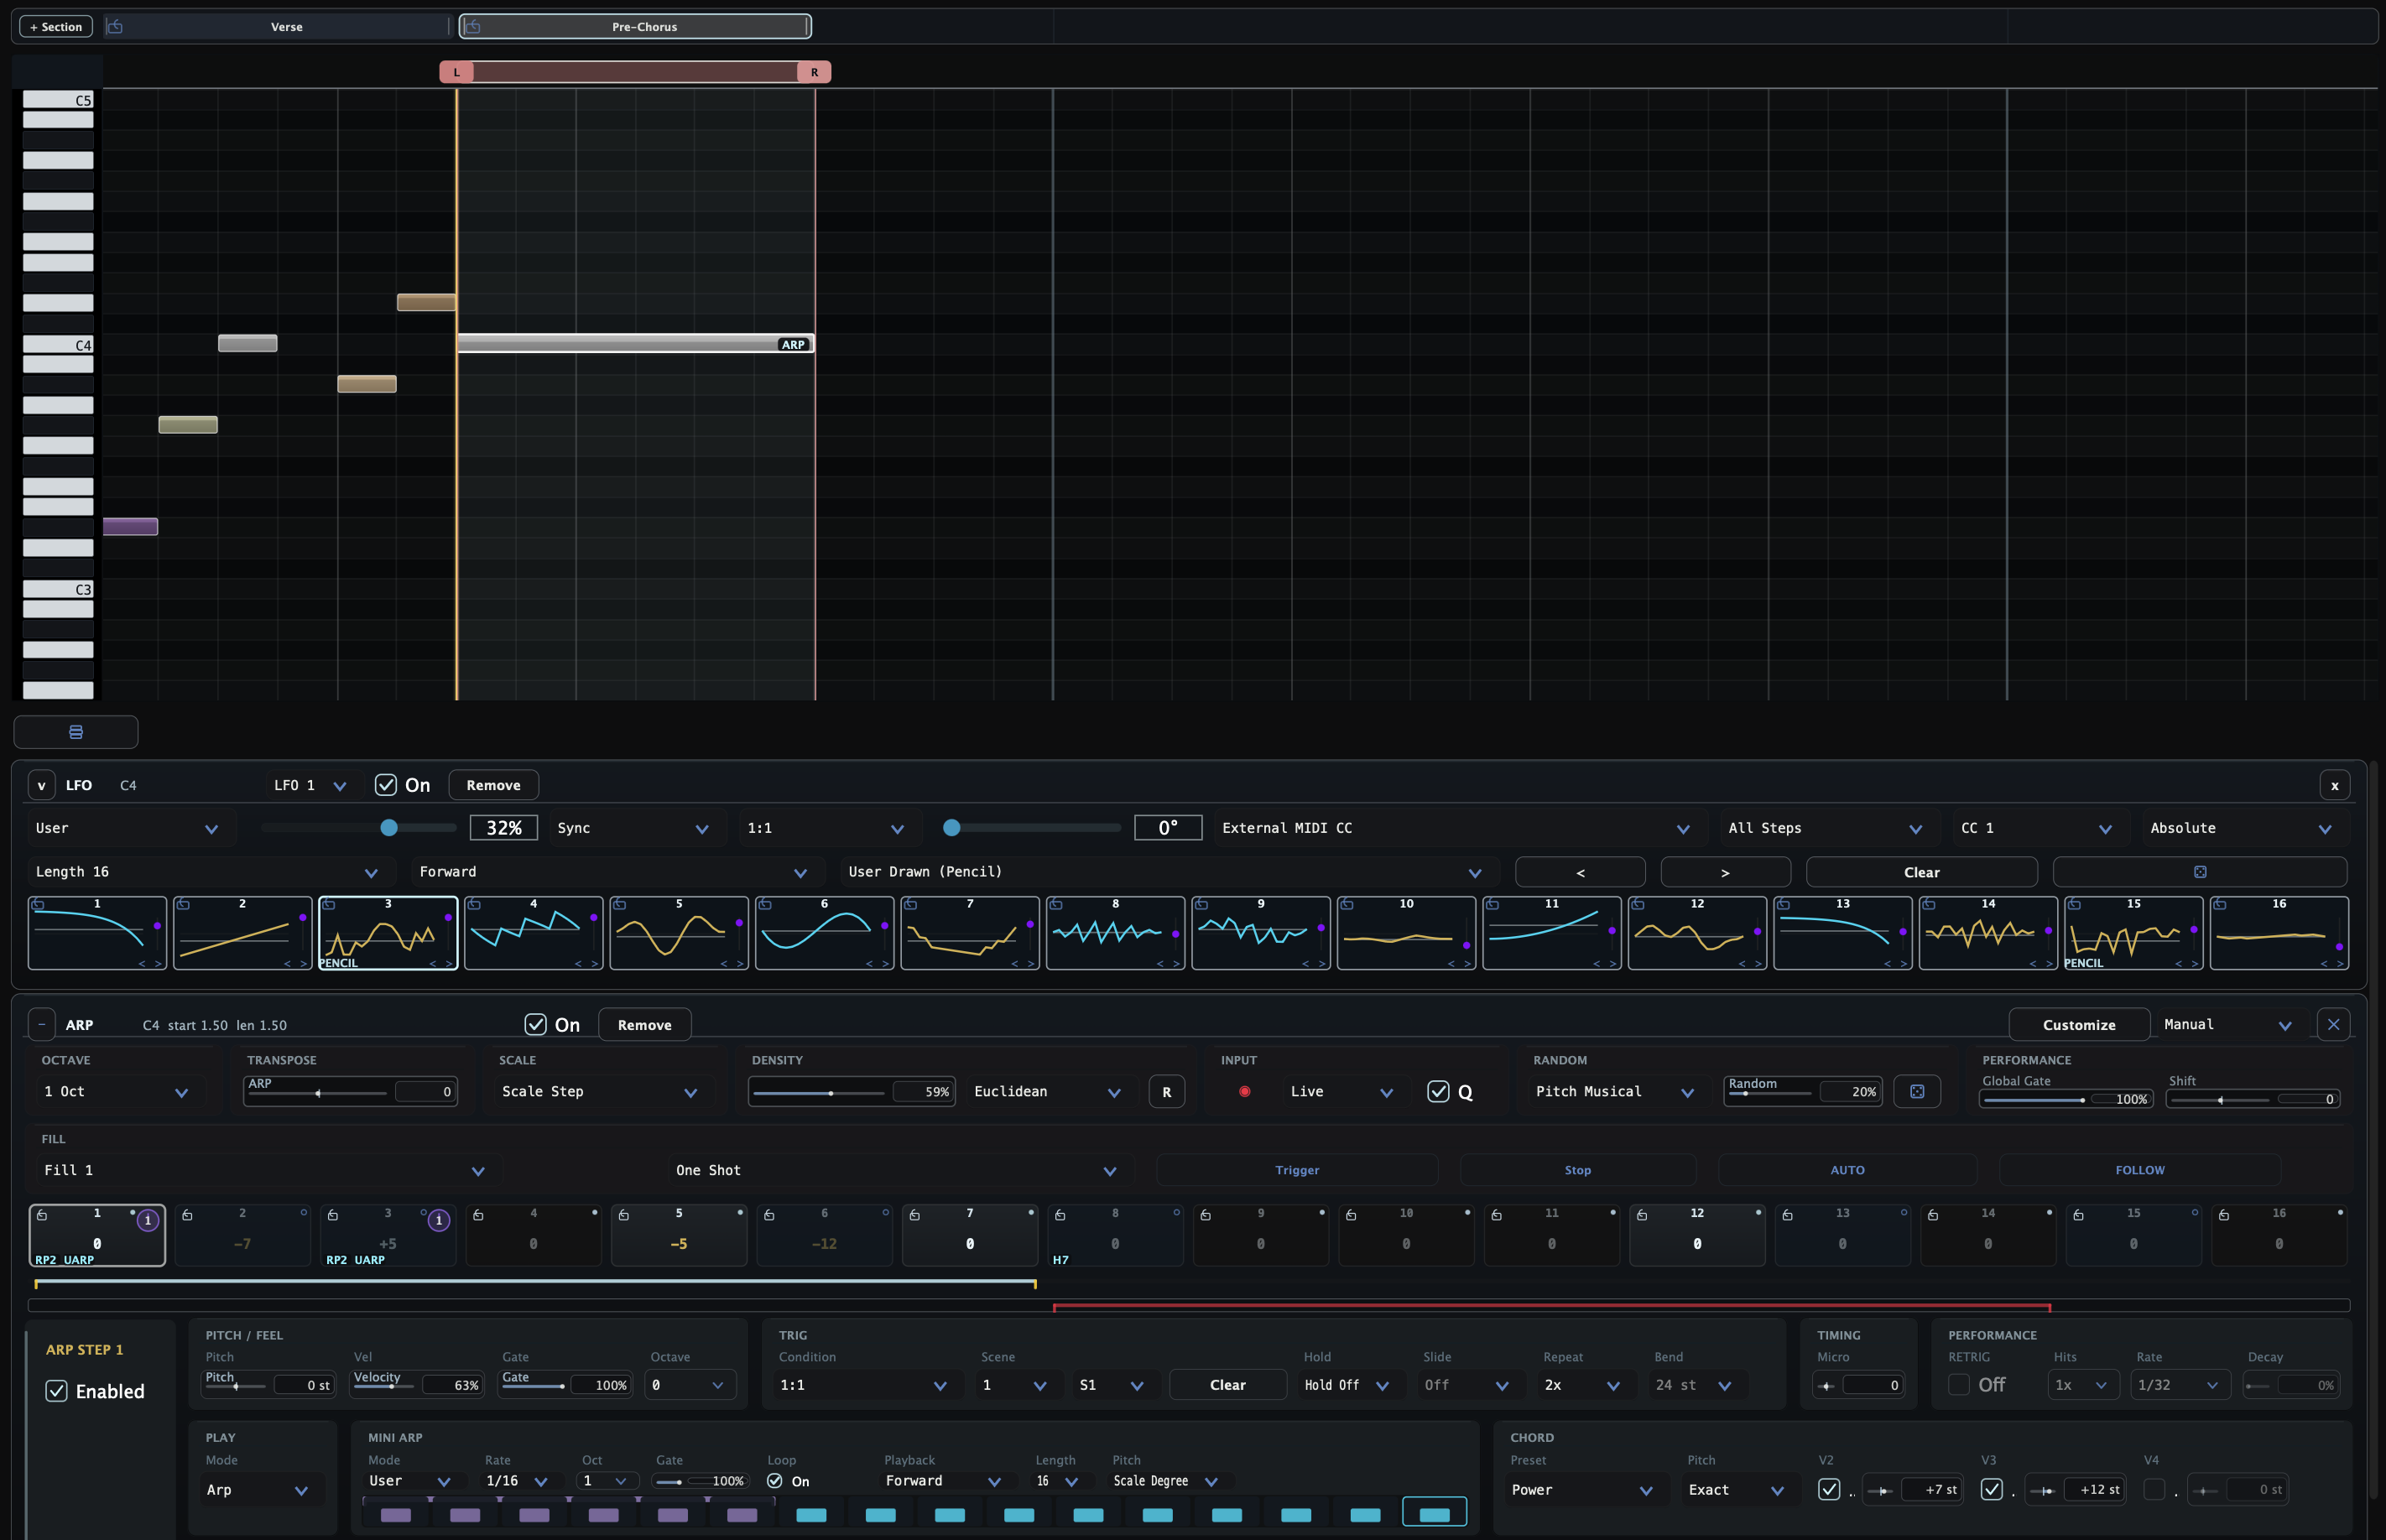Click the LFO randomize dice icon button

coord(2199,872)
